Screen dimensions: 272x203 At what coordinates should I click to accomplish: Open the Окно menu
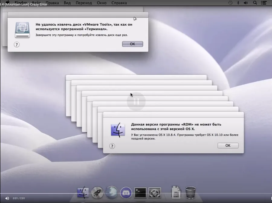click(102, 3)
